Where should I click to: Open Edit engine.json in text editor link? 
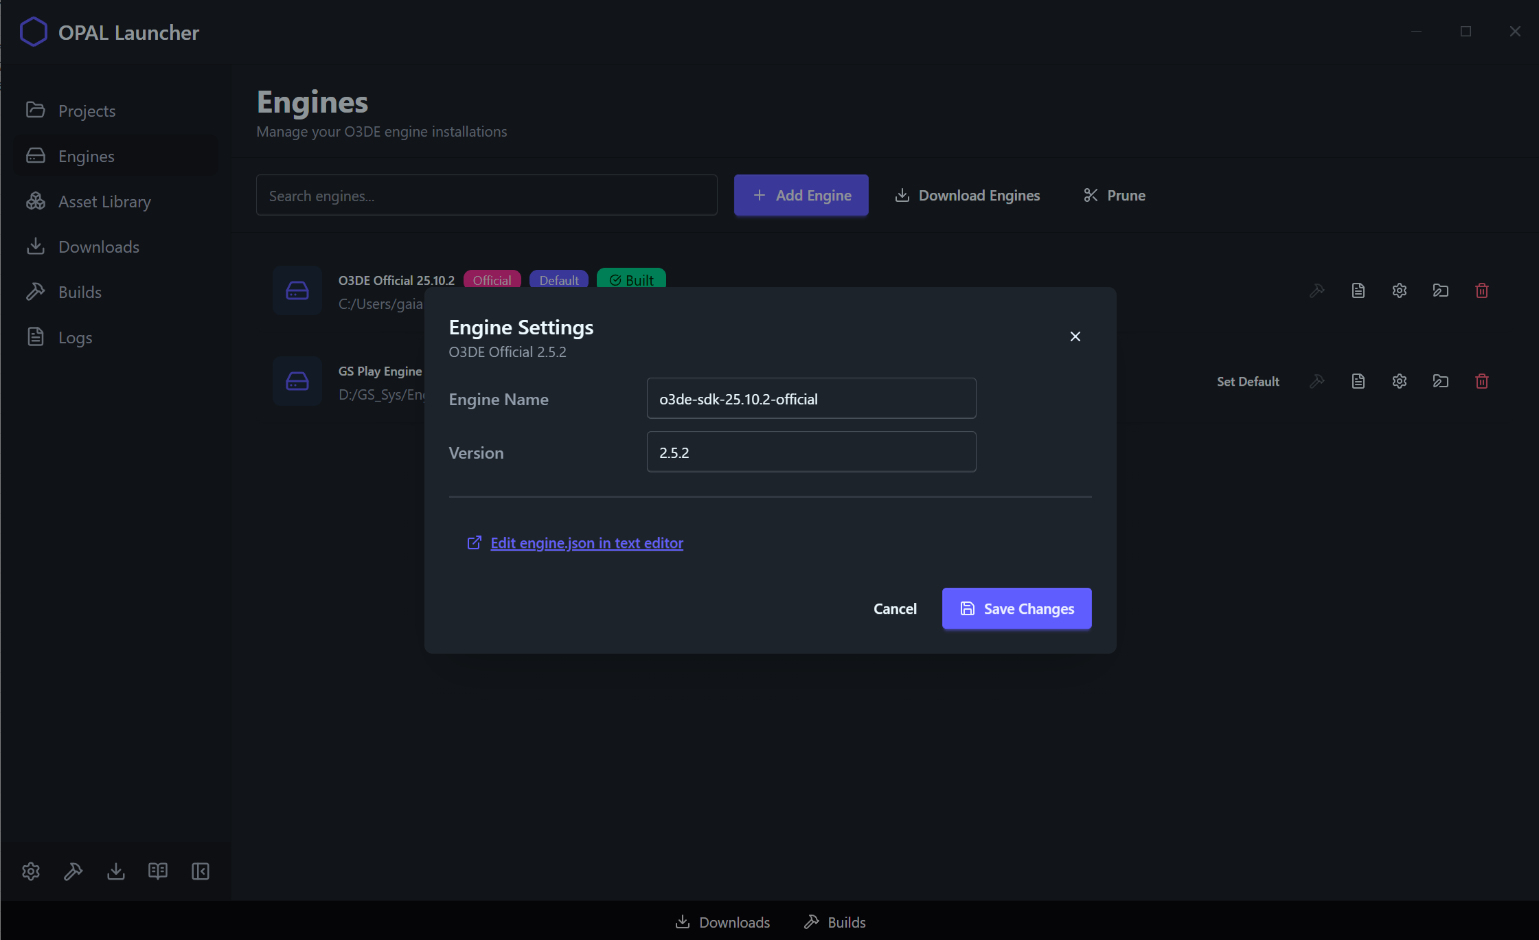(x=575, y=543)
